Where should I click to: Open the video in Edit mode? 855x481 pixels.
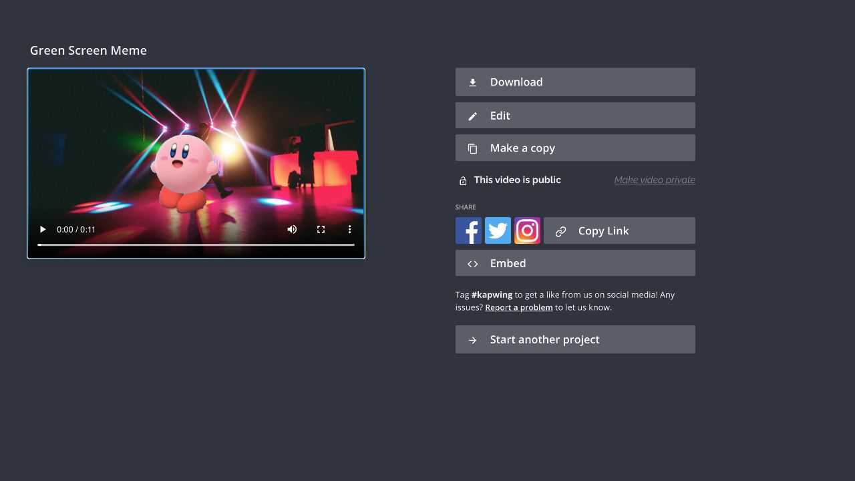click(x=574, y=116)
